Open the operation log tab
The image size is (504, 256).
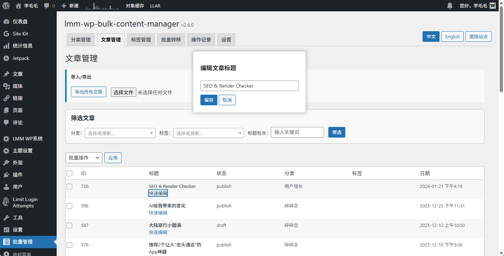pyautogui.click(x=201, y=40)
